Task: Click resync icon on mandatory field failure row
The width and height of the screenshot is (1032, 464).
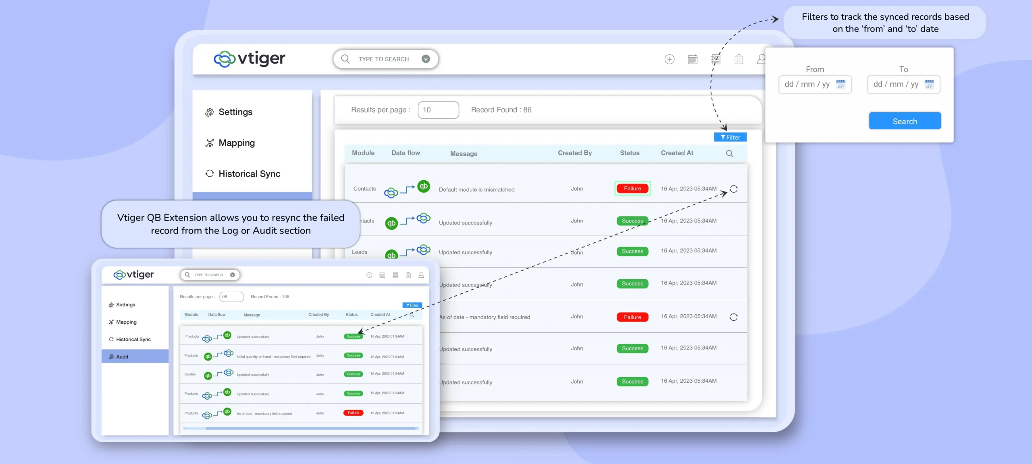Action: click(x=733, y=317)
